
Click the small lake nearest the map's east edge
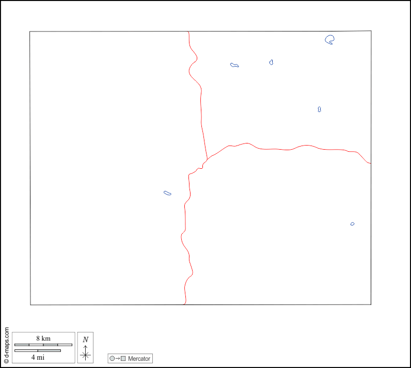352,224
